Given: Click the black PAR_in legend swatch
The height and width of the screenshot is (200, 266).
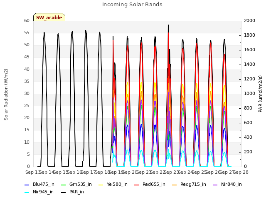Looking at the screenshot, I should [x=63, y=192].
